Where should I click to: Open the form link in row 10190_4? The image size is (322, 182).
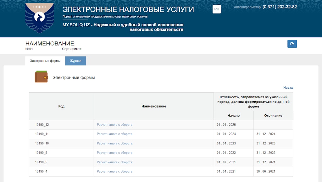point(114,172)
